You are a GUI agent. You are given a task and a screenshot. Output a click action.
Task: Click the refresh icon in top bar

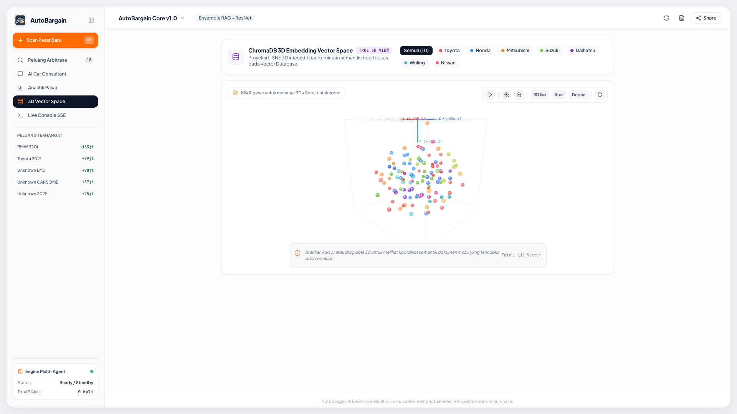coord(666,18)
